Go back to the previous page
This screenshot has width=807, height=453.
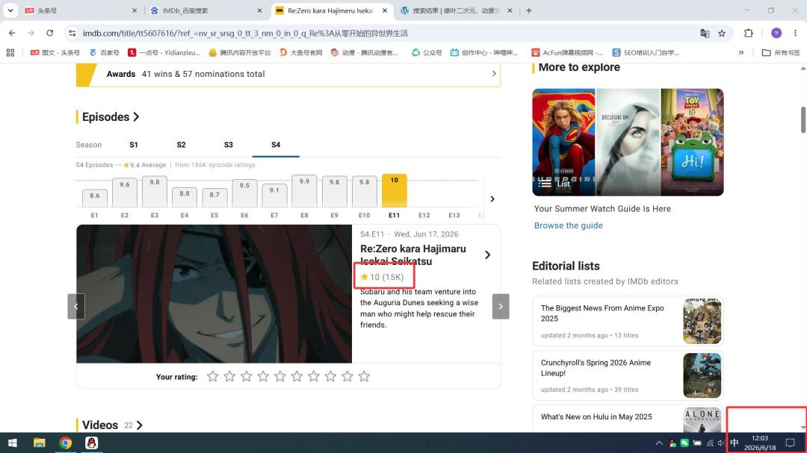(12, 33)
